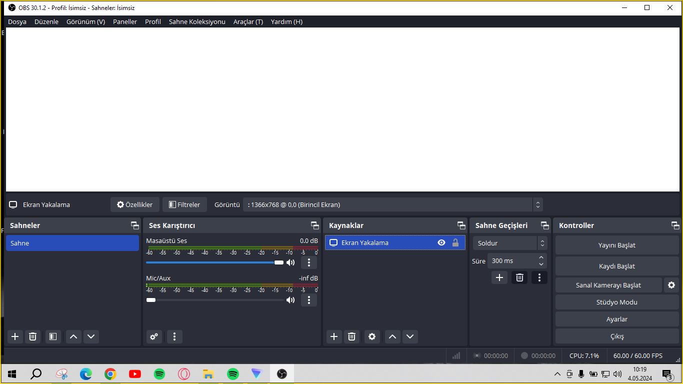Click the CPU: 7.1% status text
This screenshot has width=683, height=384.
[x=584, y=355]
